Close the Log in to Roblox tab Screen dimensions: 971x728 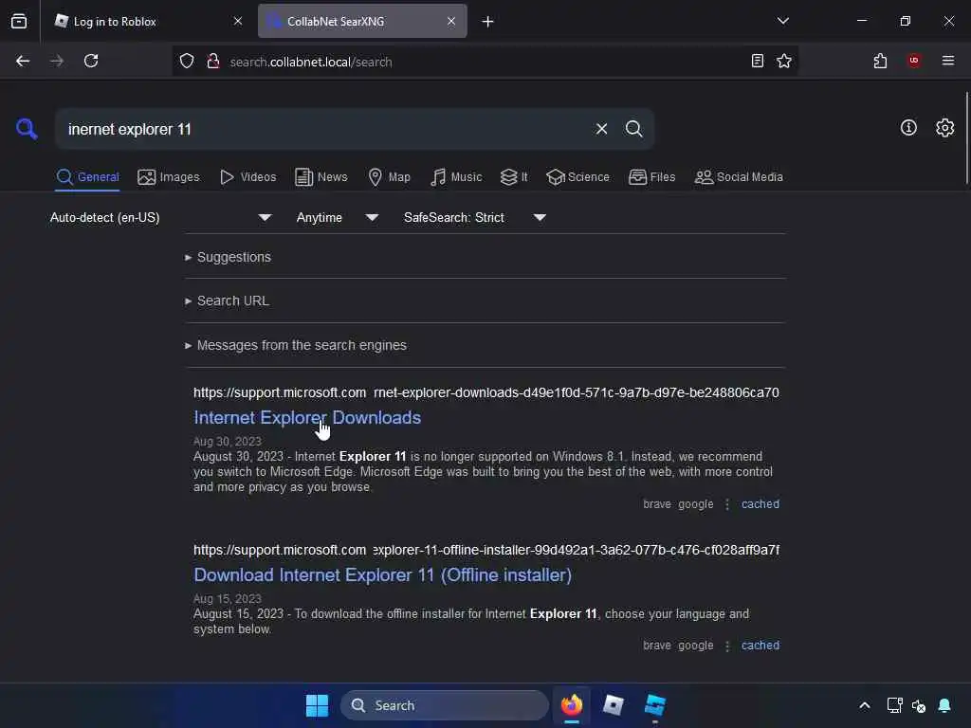click(x=238, y=21)
